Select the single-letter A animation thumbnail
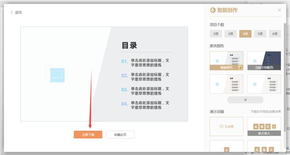 pyautogui.click(x=227, y=146)
